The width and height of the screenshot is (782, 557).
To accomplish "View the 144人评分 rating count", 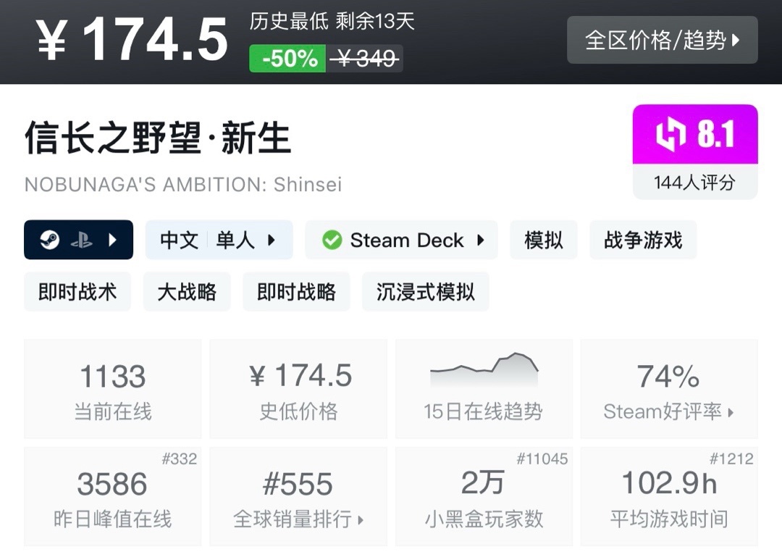I will (694, 183).
